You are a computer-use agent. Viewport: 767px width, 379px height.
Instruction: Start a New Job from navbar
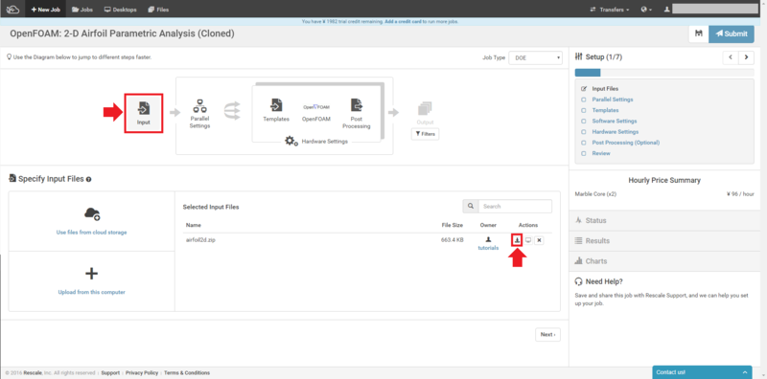coord(46,10)
